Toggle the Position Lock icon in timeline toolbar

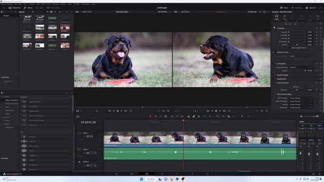[198, 116]
